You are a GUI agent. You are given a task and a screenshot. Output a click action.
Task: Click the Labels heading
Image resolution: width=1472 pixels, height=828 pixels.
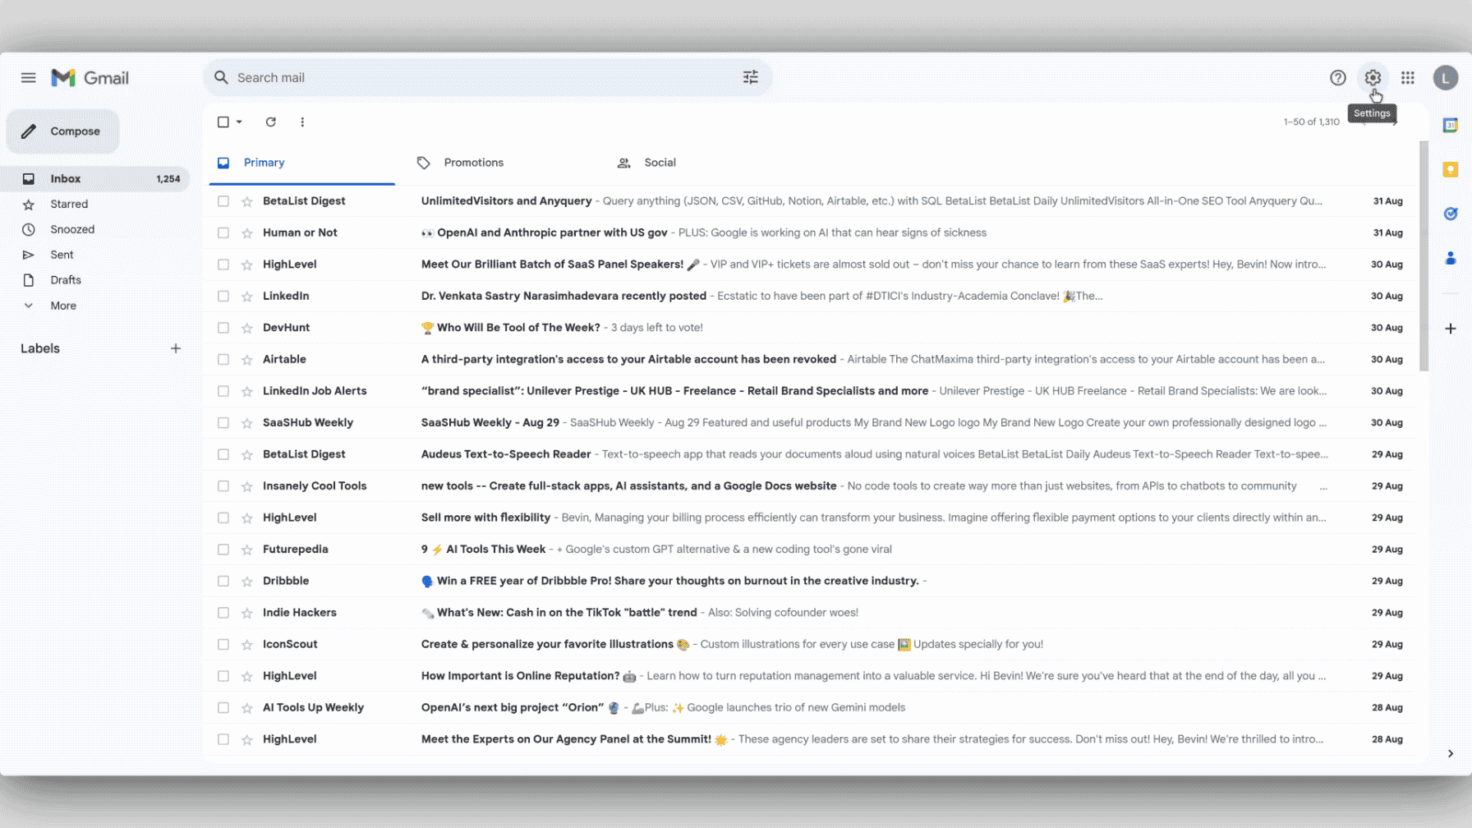40,348
